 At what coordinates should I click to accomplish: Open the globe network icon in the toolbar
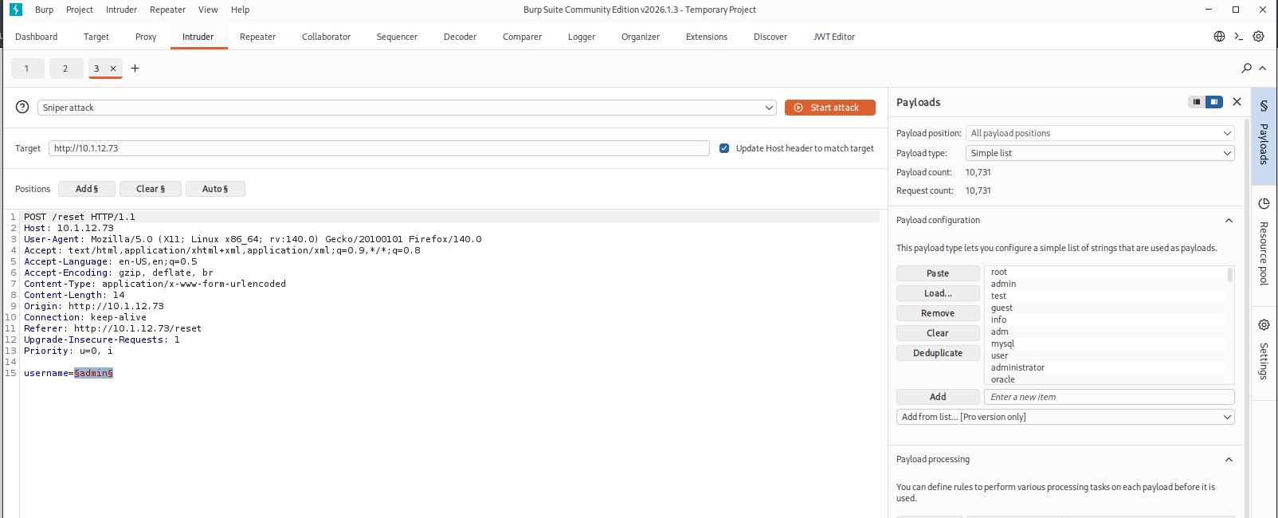pos(1219,37)
